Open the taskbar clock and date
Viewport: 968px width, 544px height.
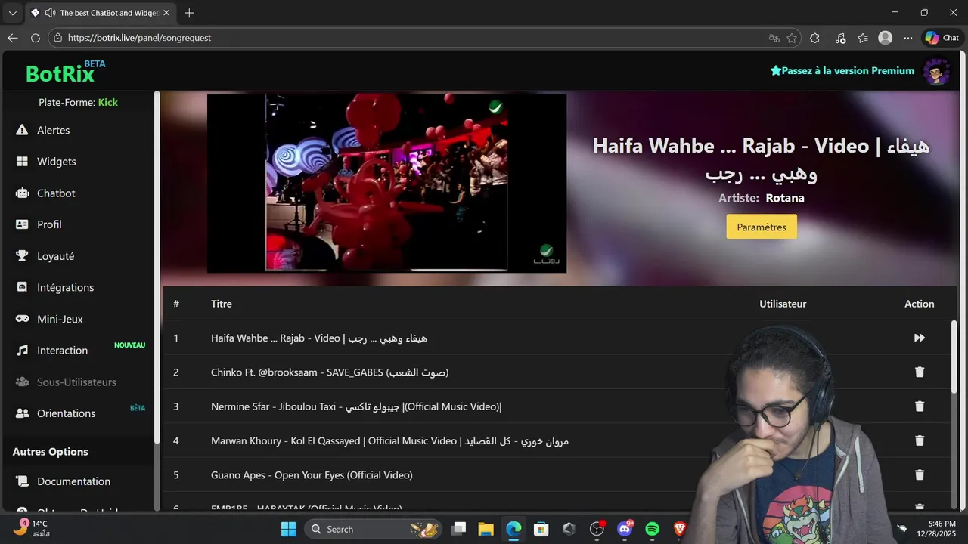click(936, 529)
